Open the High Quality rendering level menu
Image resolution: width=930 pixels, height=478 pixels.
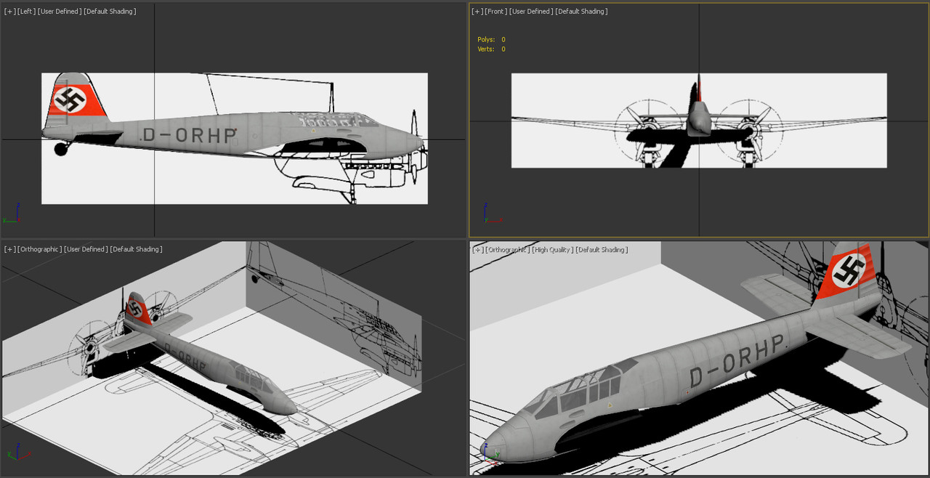pos(553,249)
